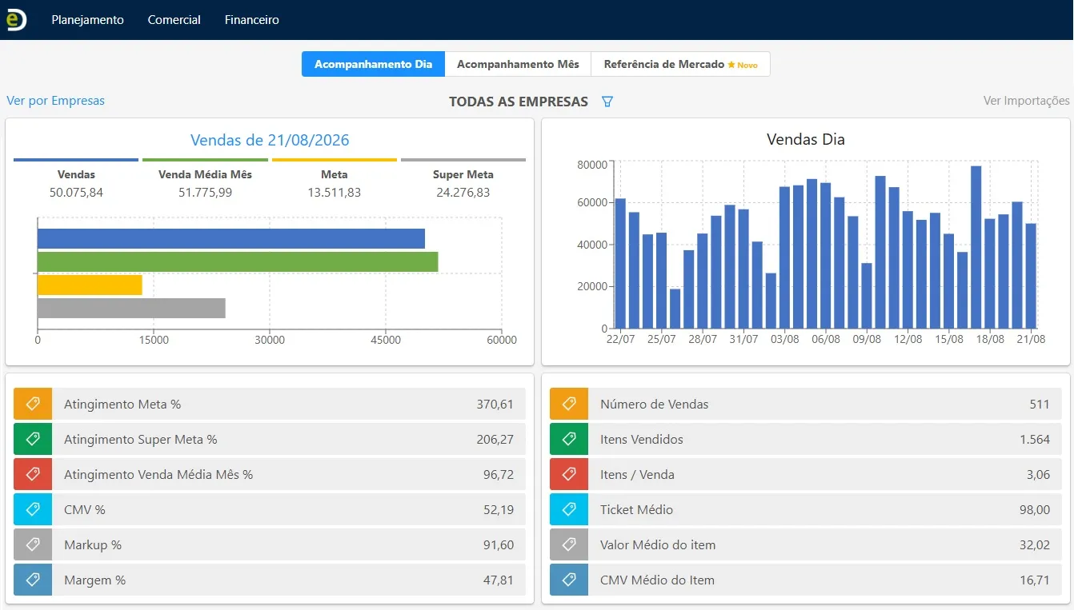This screenshot has height=610, width=1074.
Task: Open the company filter funnel icon
Action: coord(607,102)
